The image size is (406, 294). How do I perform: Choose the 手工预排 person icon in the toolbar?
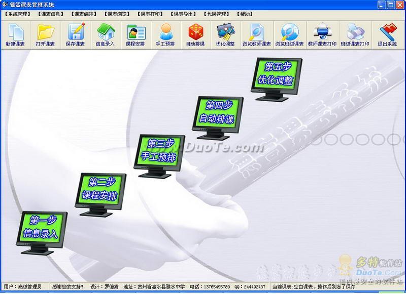(166, 35)
